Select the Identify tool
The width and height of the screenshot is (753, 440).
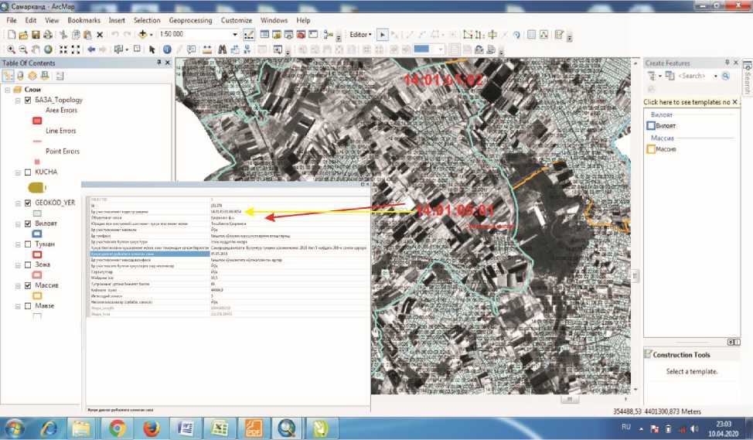click(167, 49)
